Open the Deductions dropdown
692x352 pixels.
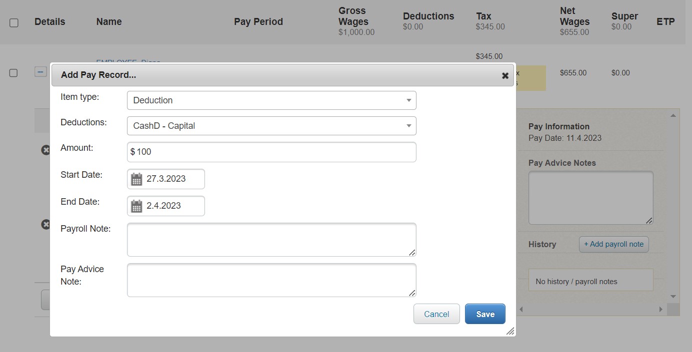pyautogui.click(x=271, y=126)
